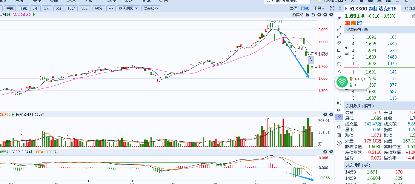This screenshot has width=415, height=184.
Task: Zoom in chart with plus icon
Action: click(x=319, y=15)
